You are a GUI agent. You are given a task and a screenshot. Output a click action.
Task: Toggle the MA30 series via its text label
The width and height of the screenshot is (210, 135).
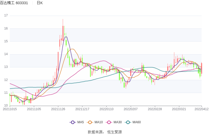pos(118,122)
